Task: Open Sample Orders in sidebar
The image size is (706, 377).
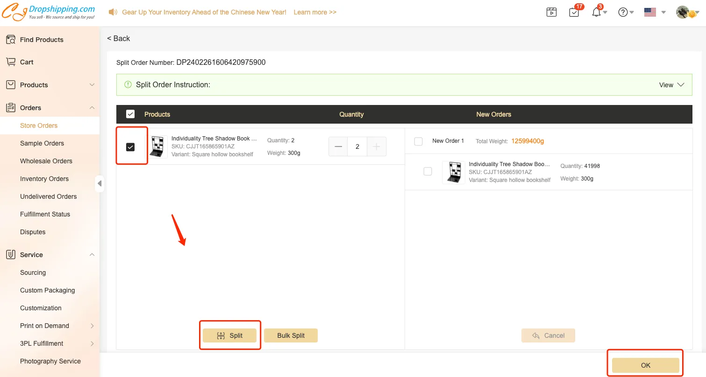Action: (42, 143)
